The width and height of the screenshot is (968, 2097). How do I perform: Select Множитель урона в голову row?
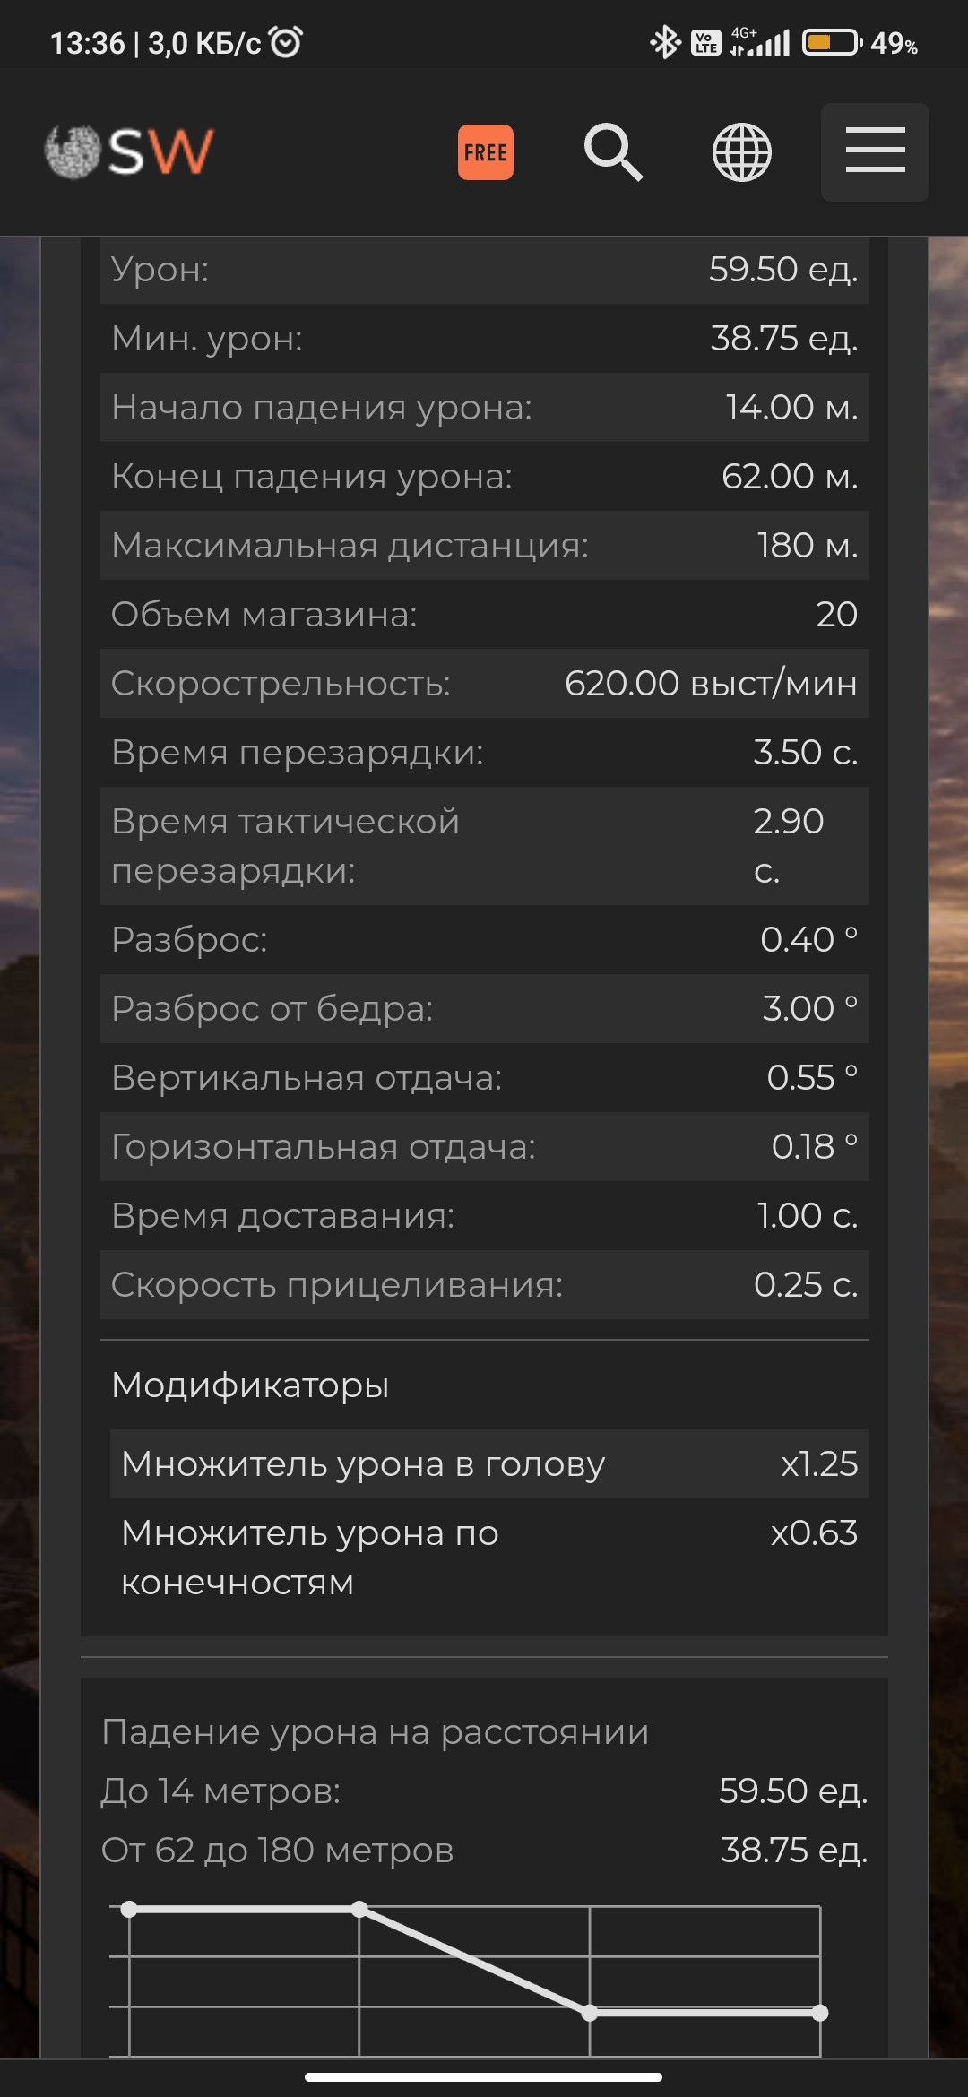[x=489, y=1463]
